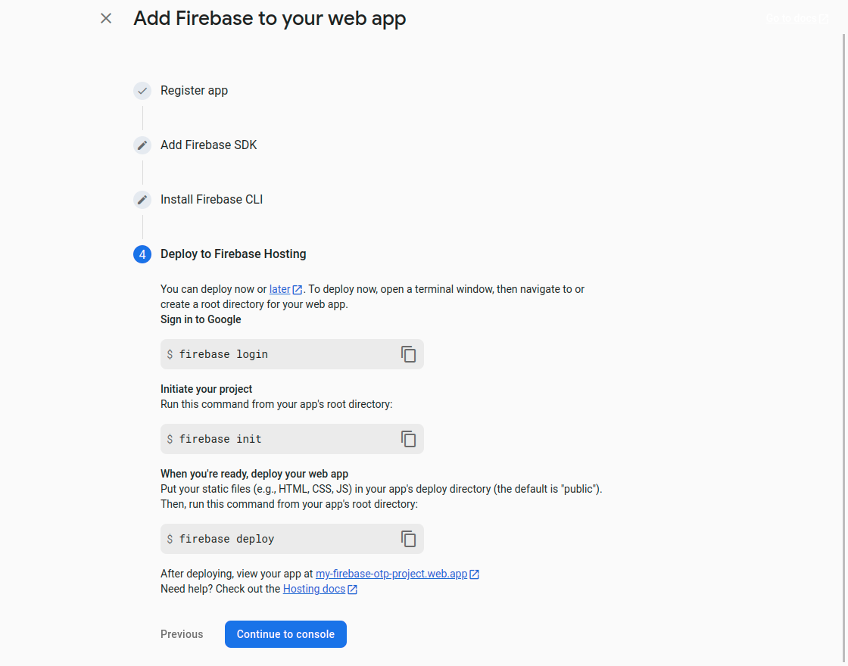Image resolution: width=848 pixels, height=666 pixels.
Task: Click the Install Firebase CLI pencil icon
Action: tap(142, 200)
